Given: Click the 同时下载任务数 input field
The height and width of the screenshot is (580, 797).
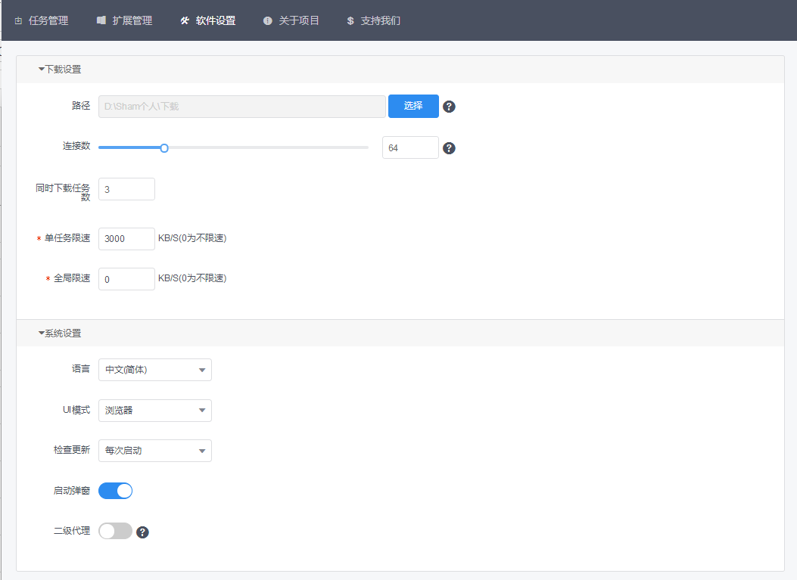Looking at the screenshot, I should pyautogui.click(x=126, y=189).
